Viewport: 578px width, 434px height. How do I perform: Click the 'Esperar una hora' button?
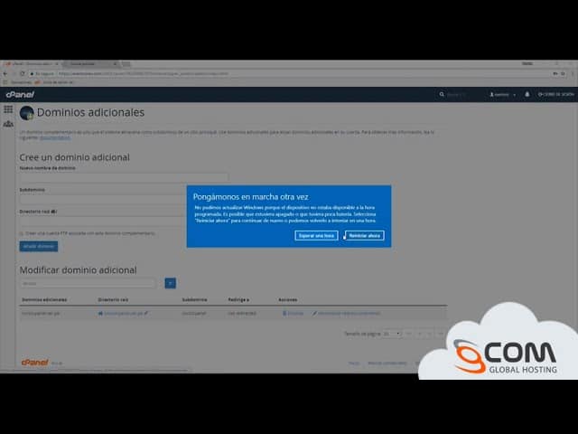coord(316,235)
